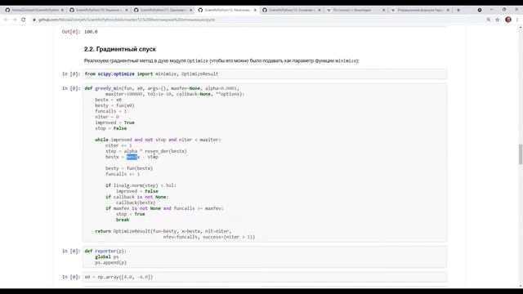523x294 pixels.
Task: Click the 'break' statement
Action: (123, 220)
